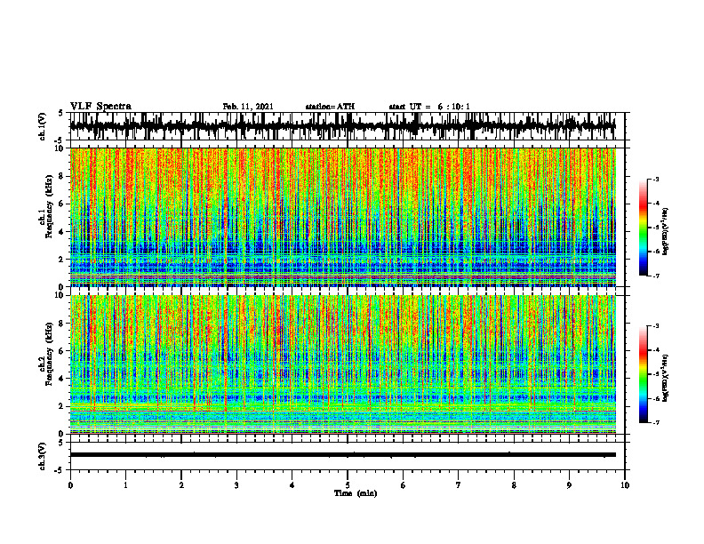704x544 pixels.
Task: Click the 'VLF Spectra' plot title
Action: (x=100, y=106)
